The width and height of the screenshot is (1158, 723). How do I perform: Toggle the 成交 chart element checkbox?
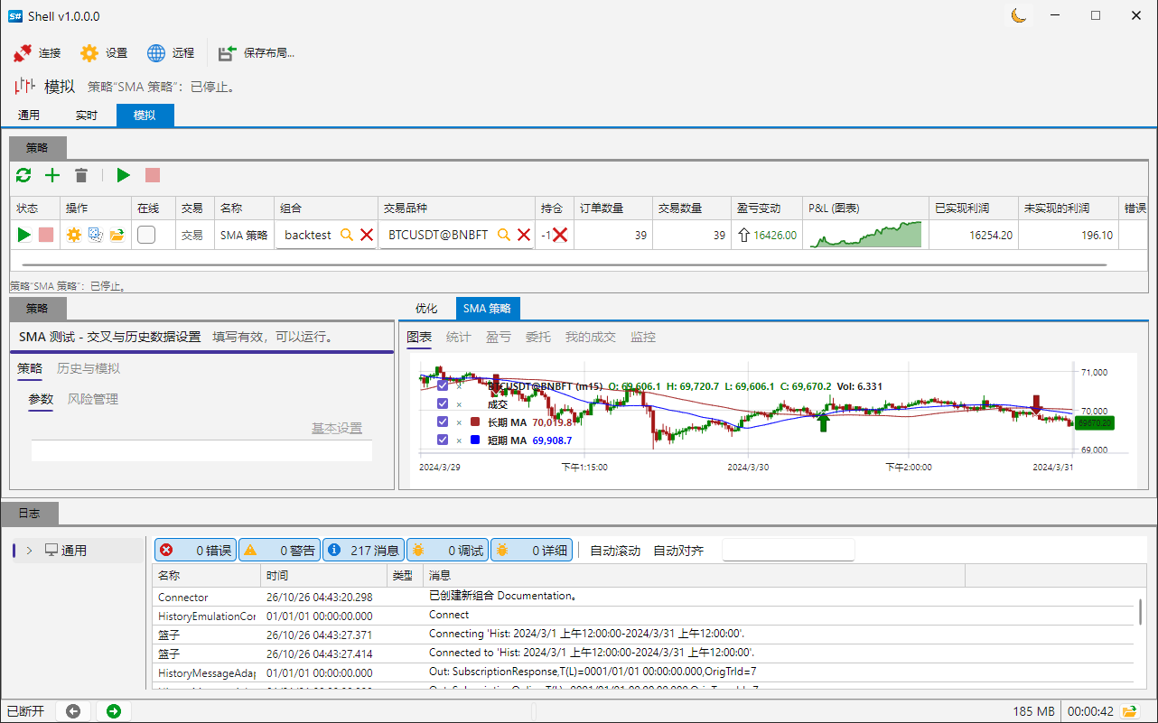coord(443,404)
